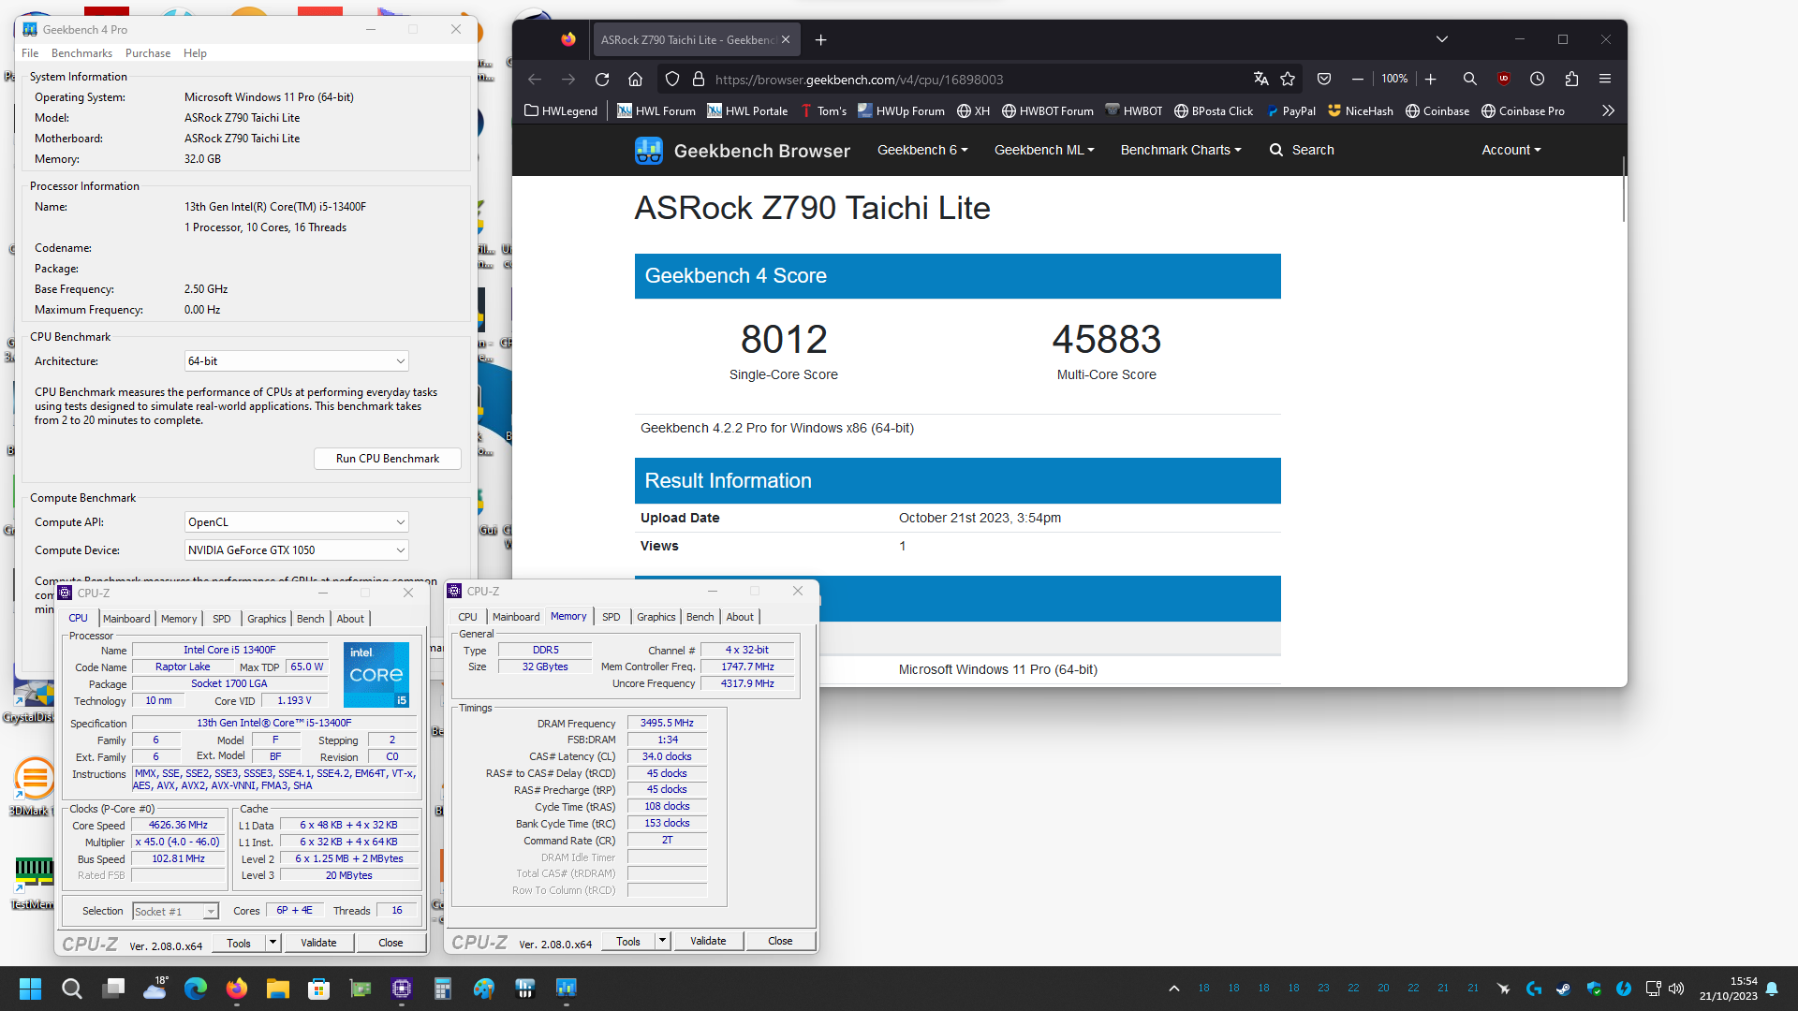Open the weather widget on taskbar
The image size is (1798, 1011).
155,987
